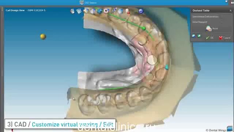This screenshot has width=234, height=132.
Task: Click the Reset button in Occlusal Table
Action: click(212, 29)
